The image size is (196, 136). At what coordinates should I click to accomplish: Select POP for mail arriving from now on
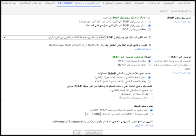149,26
